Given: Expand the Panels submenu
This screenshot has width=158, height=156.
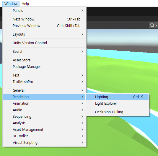Looking at the screenshot, I should click(44, 10).
